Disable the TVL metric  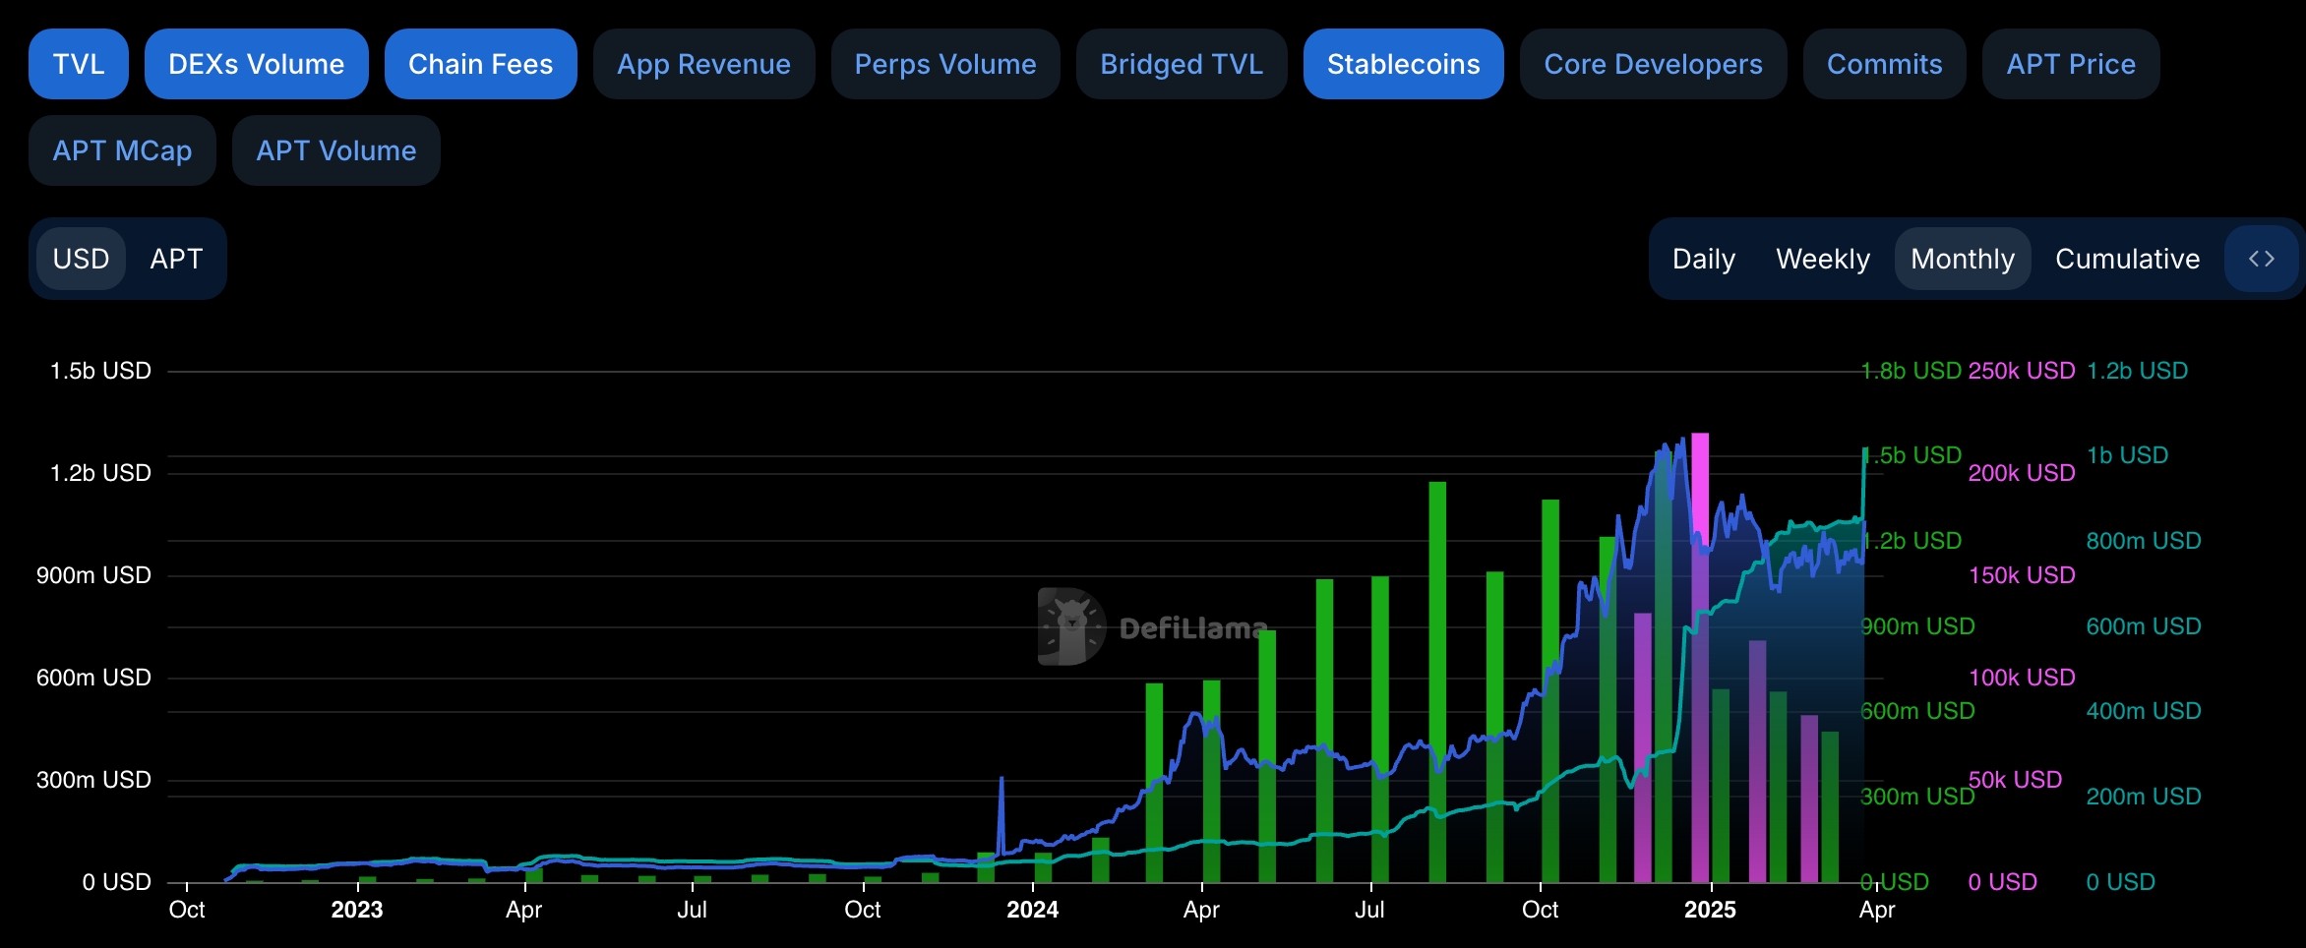click(x=78, y=63)
